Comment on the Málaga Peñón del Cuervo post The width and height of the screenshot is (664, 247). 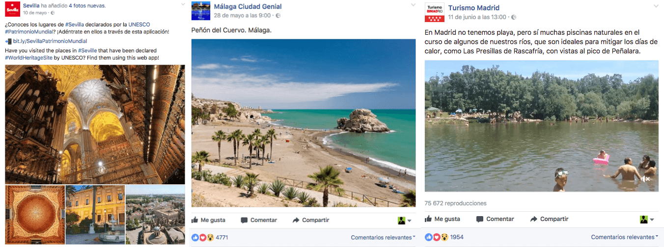pos(259,220)
